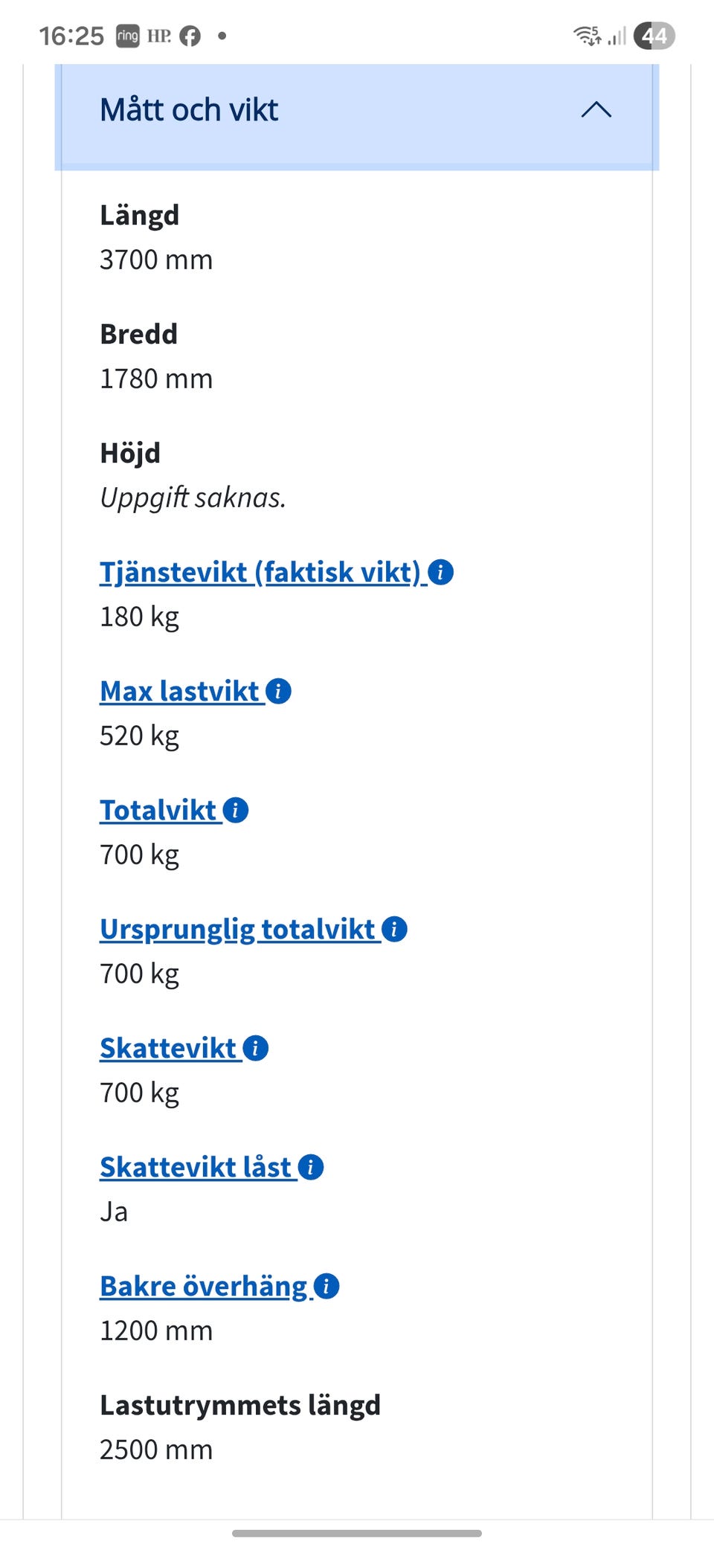Click the chevron up arrow
This screenshot has height=1547, width=714.
(x=596, y=110)
